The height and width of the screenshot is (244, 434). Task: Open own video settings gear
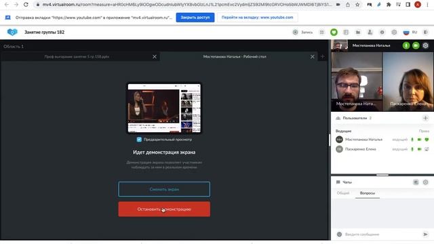point(425,45)
